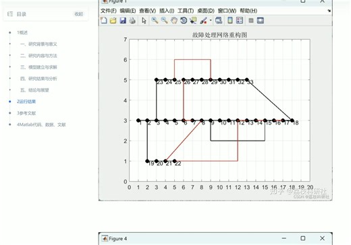Select the highlighted 2运行结果 entry
This screenshot has height=245, width=351.
coord(26,102)
